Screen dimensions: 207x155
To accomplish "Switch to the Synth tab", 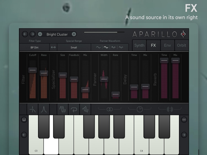I will pos(139,46).
